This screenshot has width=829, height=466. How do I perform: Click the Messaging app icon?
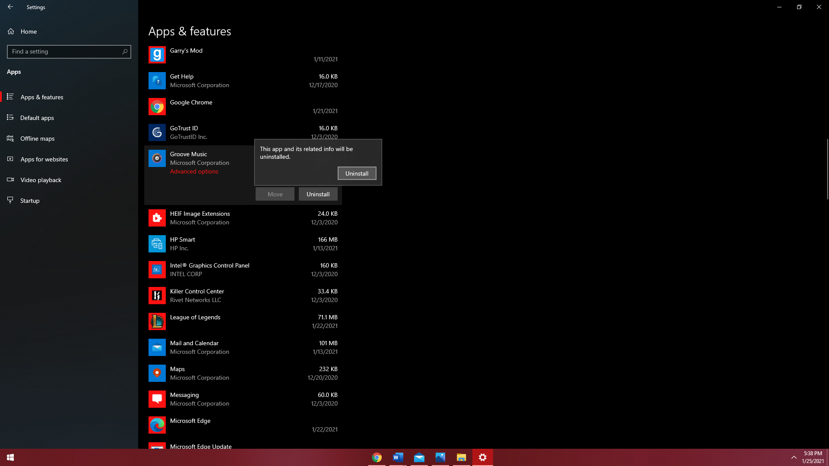[157, 399]
